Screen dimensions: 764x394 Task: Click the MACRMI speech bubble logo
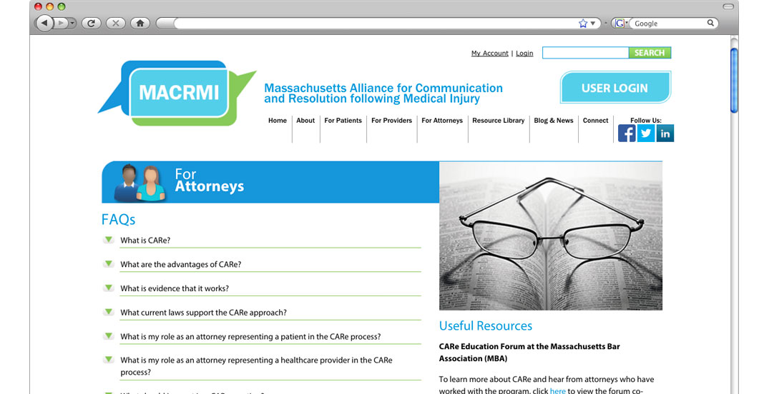(x=177, y=92)
